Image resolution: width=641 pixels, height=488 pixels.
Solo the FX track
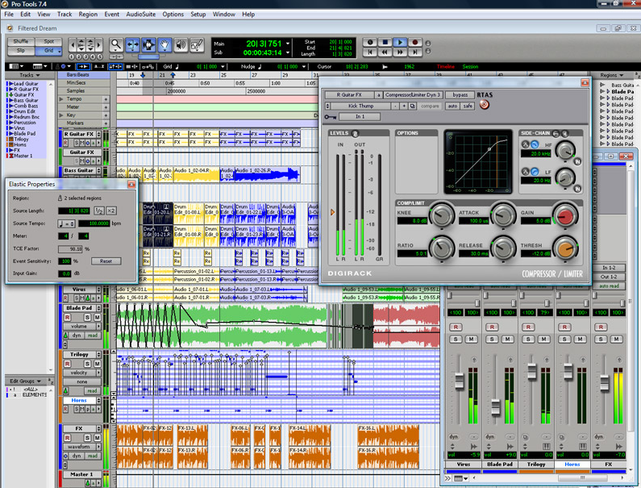point(87,438)
